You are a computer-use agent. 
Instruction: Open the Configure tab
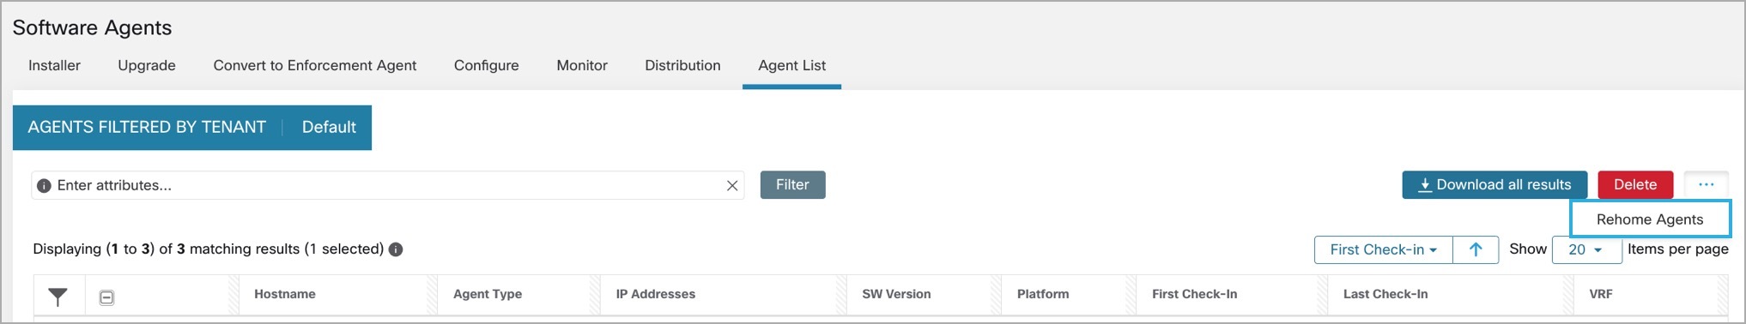coord(487,65)
